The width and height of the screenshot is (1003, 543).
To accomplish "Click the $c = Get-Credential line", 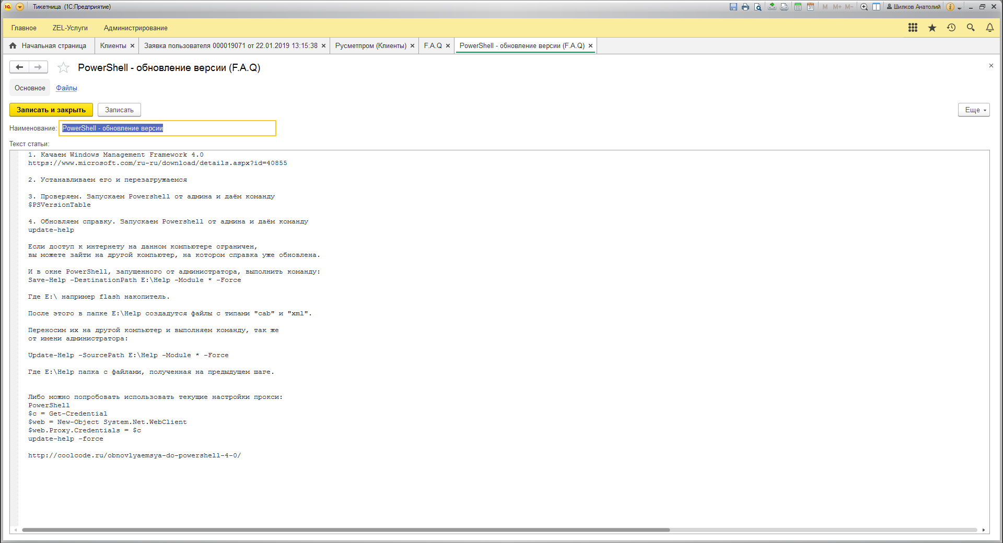I will (x=68, y=414).
